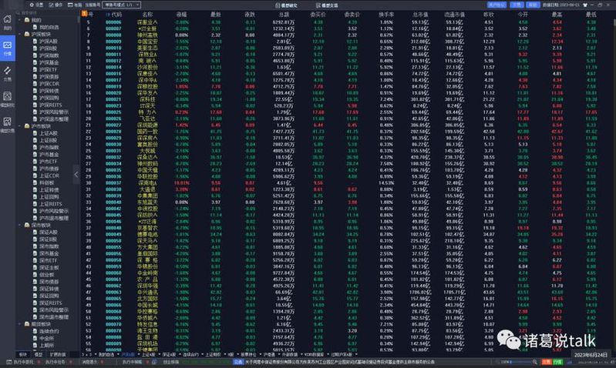Select the market quotes sidebar icon
The image size is (616, 368).
[8, 48]
